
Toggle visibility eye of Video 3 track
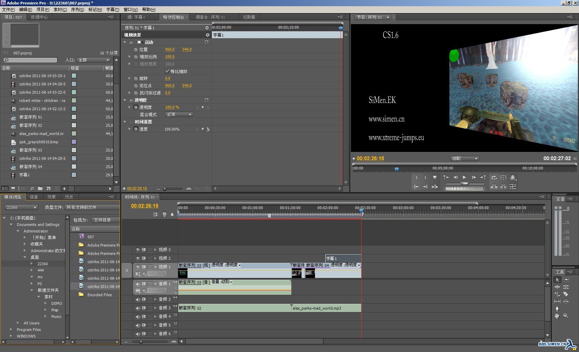click(x=138, y=250)
